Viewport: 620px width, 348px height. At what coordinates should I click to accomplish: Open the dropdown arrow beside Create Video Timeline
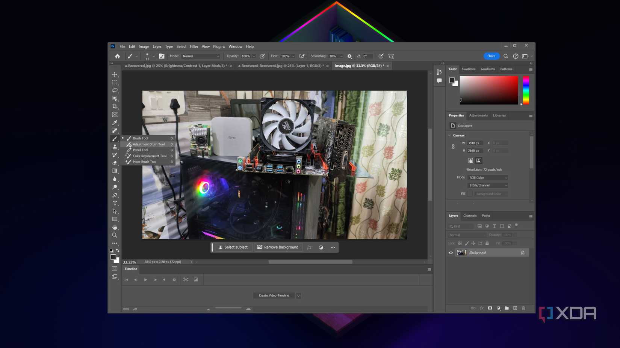[x=299, y=295]
